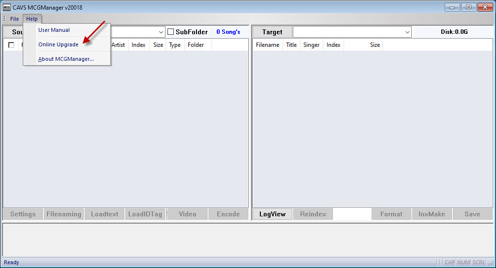Open About MCGManager dialog

point(66,59)
